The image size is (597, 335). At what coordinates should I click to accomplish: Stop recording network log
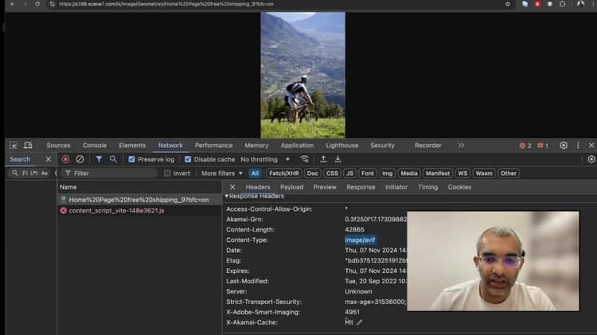click(65, 159)
